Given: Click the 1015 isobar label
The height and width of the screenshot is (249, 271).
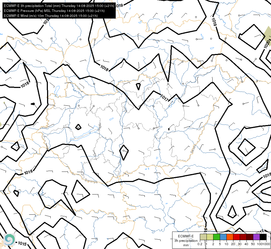Looking at the screenshot, I should tap(22, 244).
